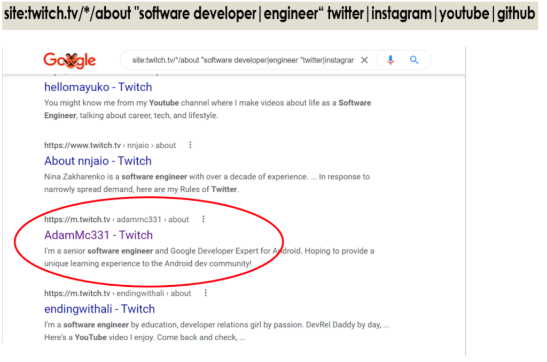Open the AdamMc331 - Twitch result
This screenshot has width=547, height=362.
98,235
